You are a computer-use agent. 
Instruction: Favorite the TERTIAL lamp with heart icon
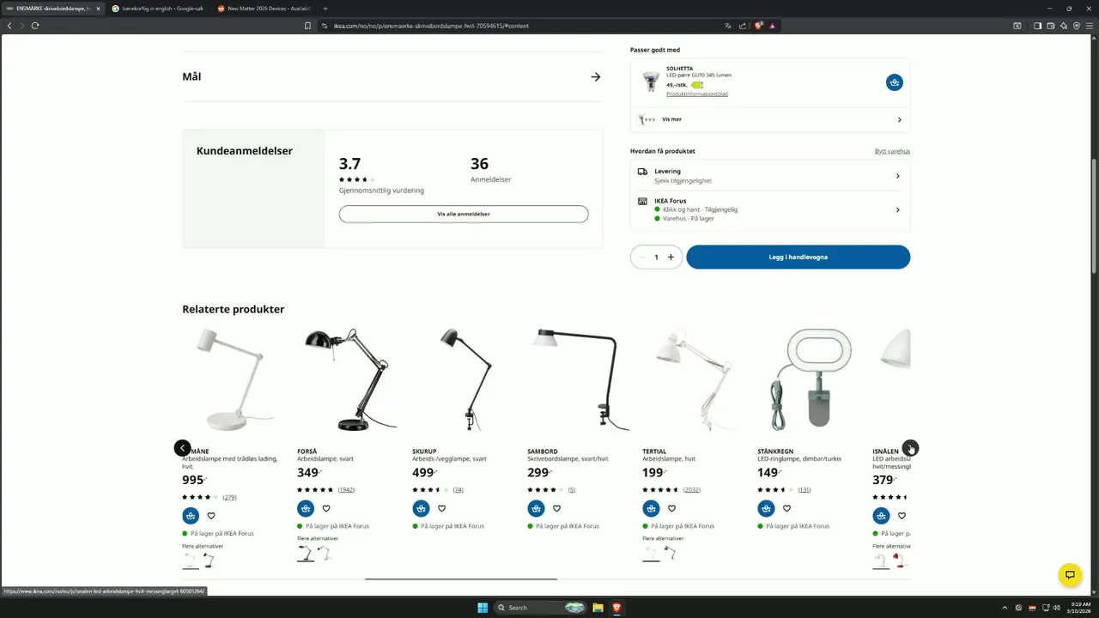(x=671, y=508)
